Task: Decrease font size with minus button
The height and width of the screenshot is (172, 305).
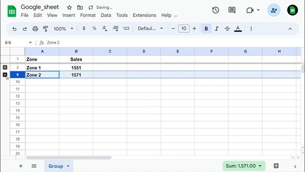Action: (173, 29)
